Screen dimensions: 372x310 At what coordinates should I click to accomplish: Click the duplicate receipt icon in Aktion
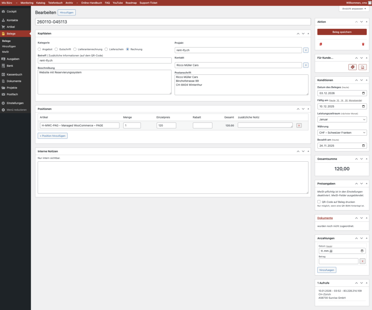(x=321, y=44)
